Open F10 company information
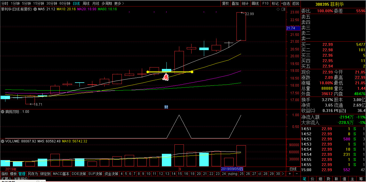Image resolution: width=366 pixels, height=182 pixels. [x=265, y=3]
